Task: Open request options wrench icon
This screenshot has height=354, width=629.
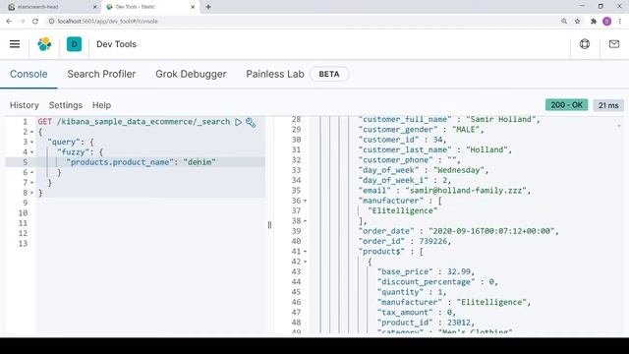Action: [251, 122]
